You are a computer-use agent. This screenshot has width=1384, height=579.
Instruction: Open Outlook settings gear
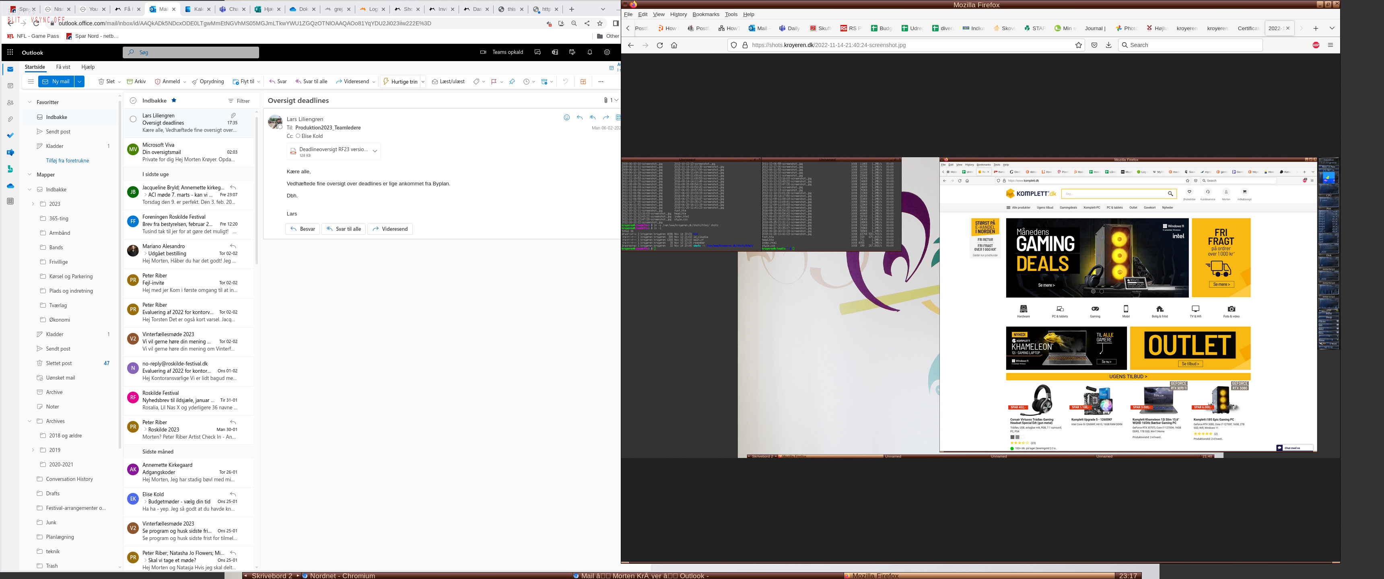tap(607, 52)
